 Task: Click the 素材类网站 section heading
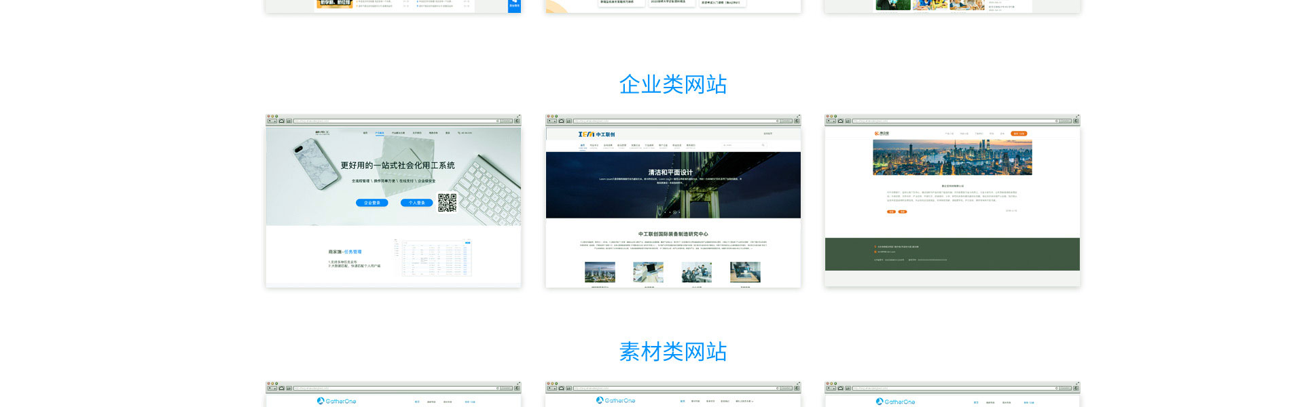pyautogui.click(x=673, y=352)
